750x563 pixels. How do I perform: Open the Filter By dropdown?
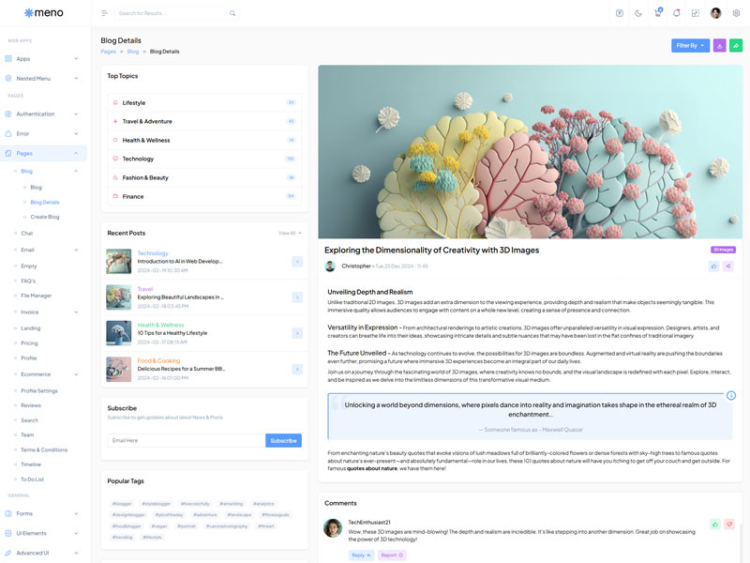coord(690,45)
